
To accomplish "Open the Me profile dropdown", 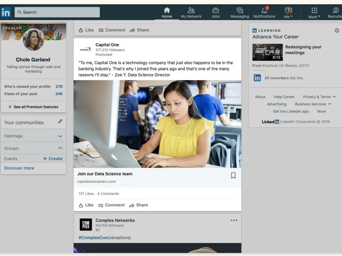I will [x=289, y=12].
